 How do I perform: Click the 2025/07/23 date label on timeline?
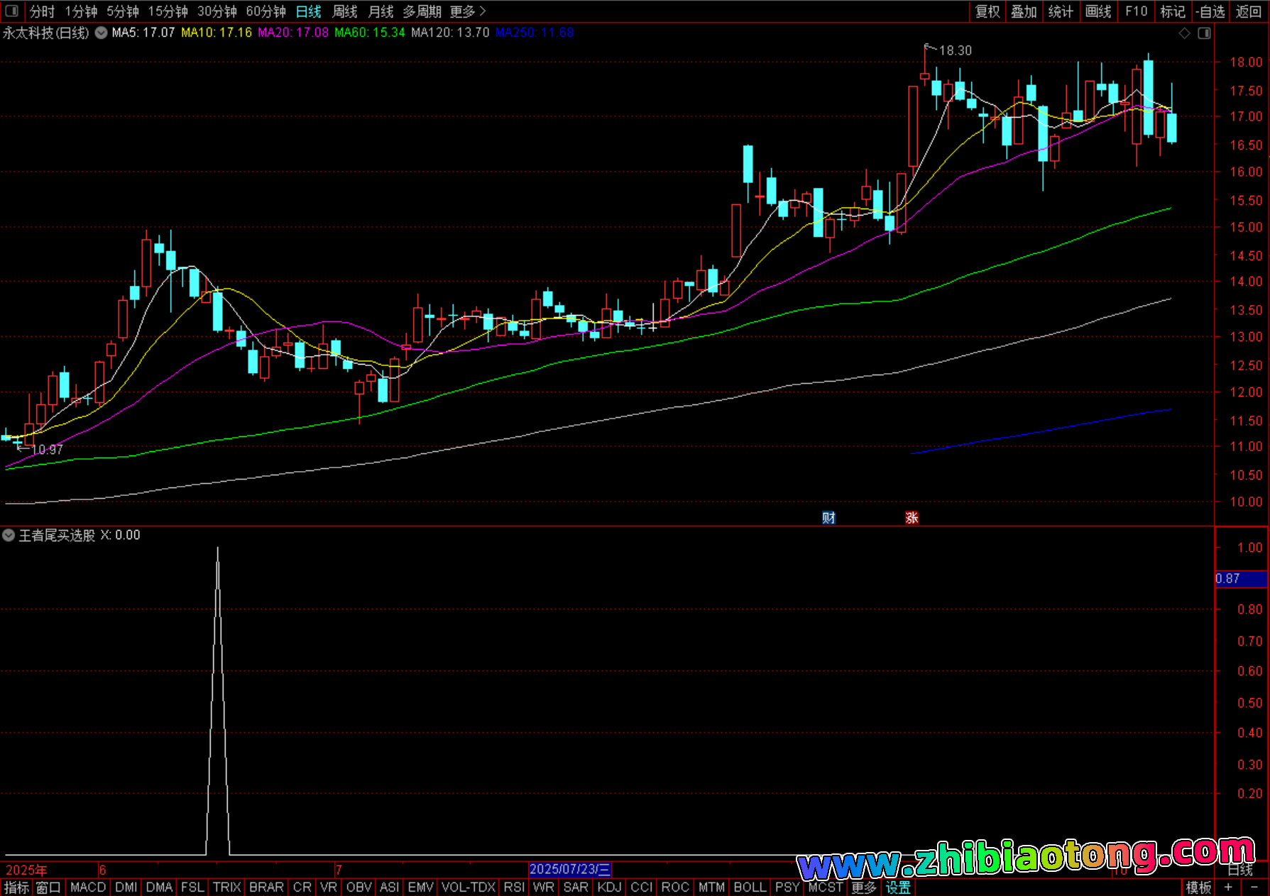(x=569, y=869)
